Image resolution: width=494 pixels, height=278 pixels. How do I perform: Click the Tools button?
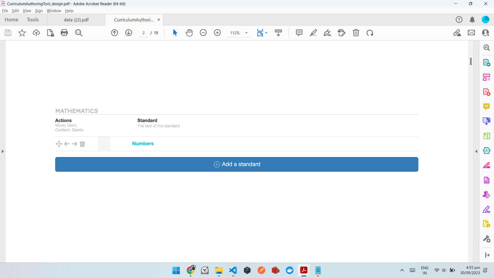tap(33, 20)
